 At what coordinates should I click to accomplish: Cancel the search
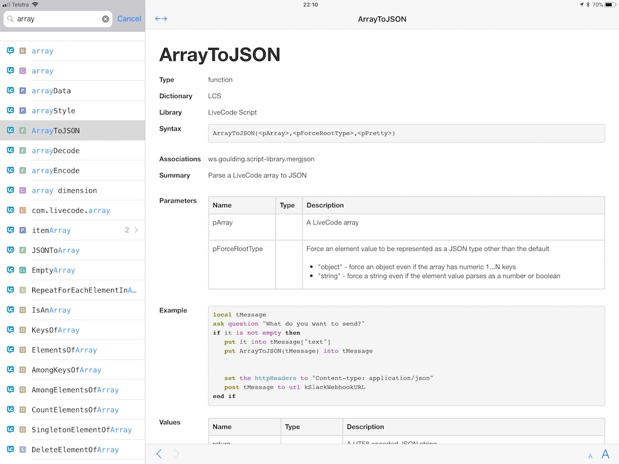coord(129,19)
